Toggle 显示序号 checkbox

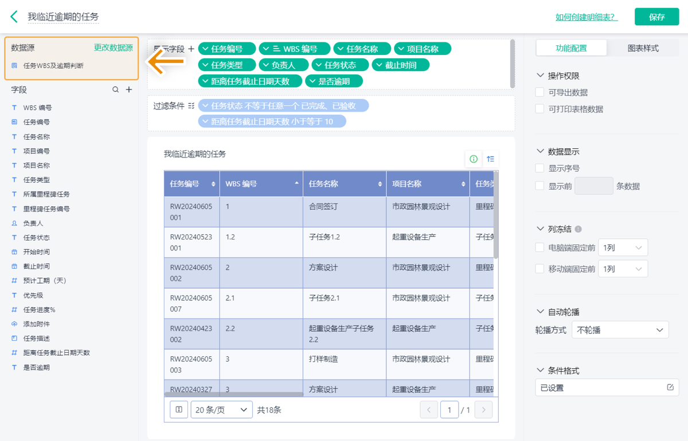point(540,168)
